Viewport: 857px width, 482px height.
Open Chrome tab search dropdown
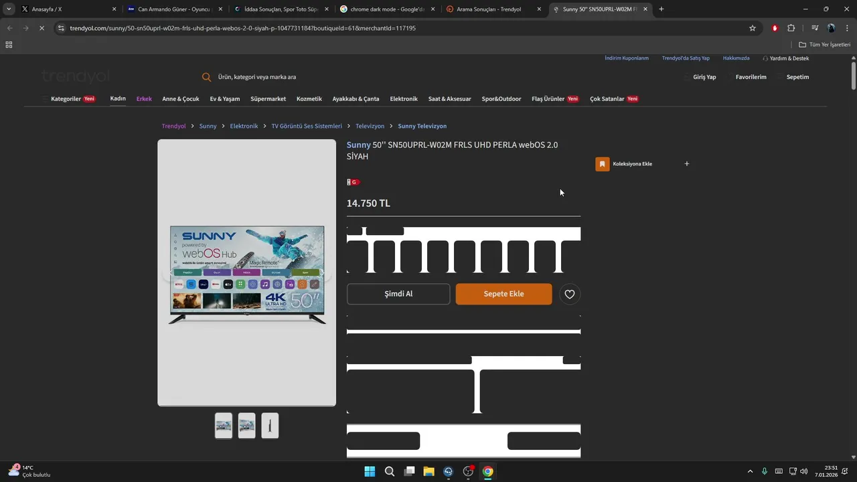(x=9, y=9)
